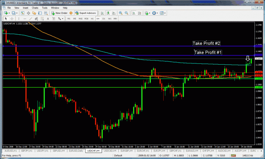Open the Arrows dropdown arrow
This screenshot has height=159, width=265.
click(63, 19)
